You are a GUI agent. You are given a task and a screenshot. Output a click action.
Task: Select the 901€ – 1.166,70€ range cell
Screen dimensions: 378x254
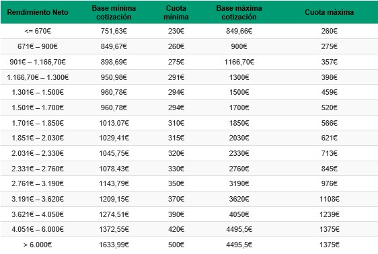38,62
